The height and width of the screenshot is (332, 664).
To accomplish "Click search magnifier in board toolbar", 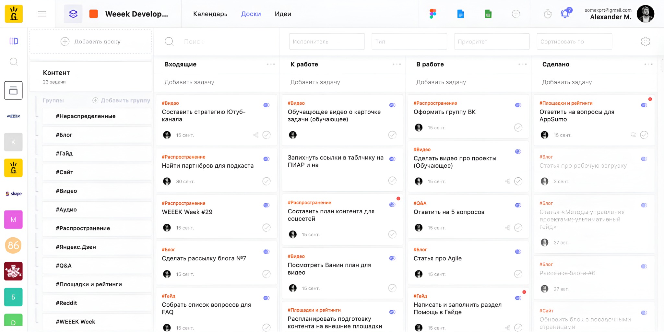I will coord(169,41).
